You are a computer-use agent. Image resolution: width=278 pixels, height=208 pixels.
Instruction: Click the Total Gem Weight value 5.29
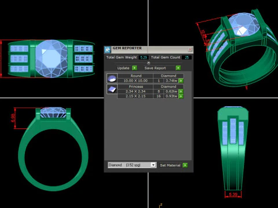point(144,57)
